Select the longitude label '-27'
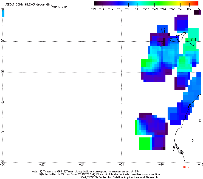The width and height of the screenshot is (203, 179). pos(42,164)
